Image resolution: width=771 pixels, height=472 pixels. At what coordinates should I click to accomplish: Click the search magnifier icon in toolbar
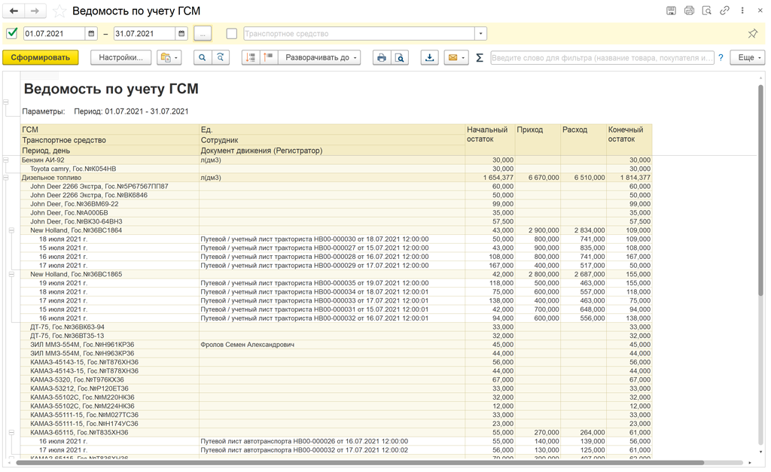pos(202,58)
